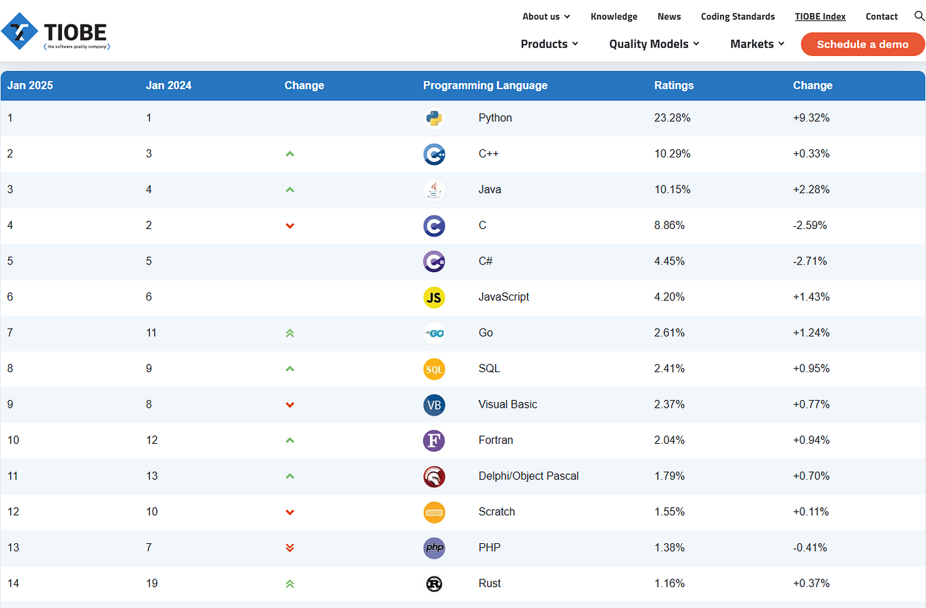
Task: Click the C language logo icon
Action: tap(434, 226)
